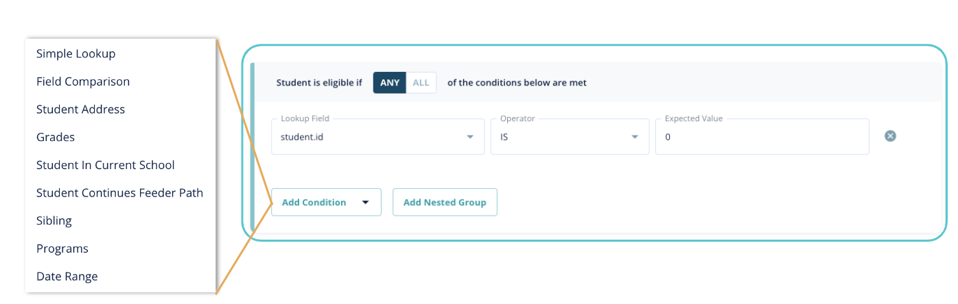Remove the student.id condition row
Viewport: 958px width, 304px height.
(x=890, y=136)
